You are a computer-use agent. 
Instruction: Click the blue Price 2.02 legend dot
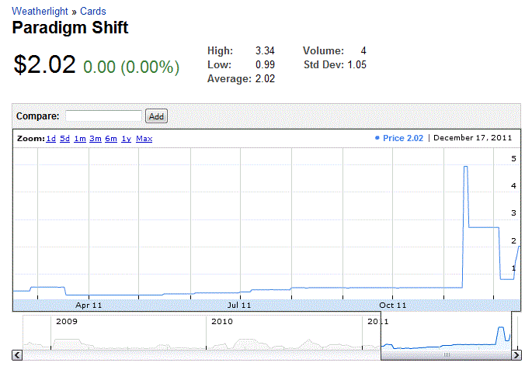point(377,138)
